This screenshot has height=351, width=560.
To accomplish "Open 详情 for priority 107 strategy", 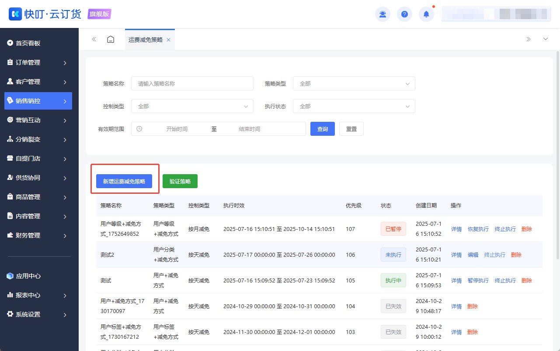I will click(x=456, y=229).
